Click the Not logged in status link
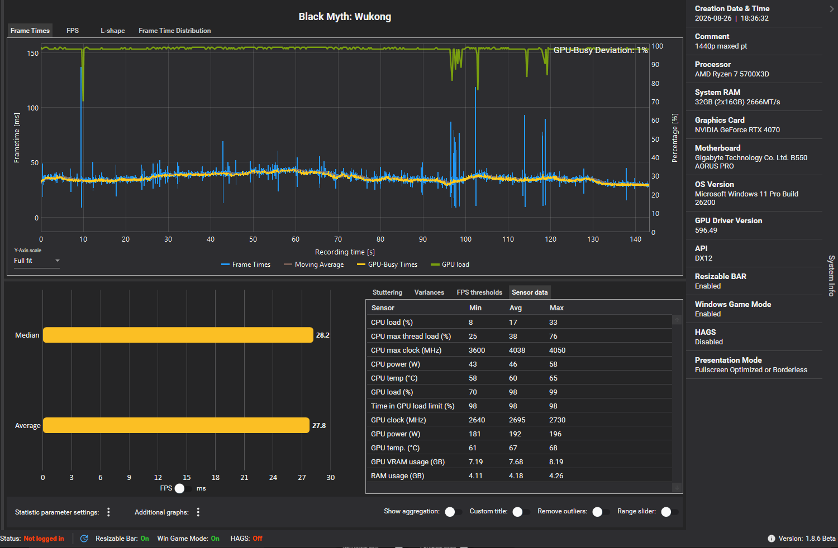The image size is (838, 548). (x=44, y=539)
